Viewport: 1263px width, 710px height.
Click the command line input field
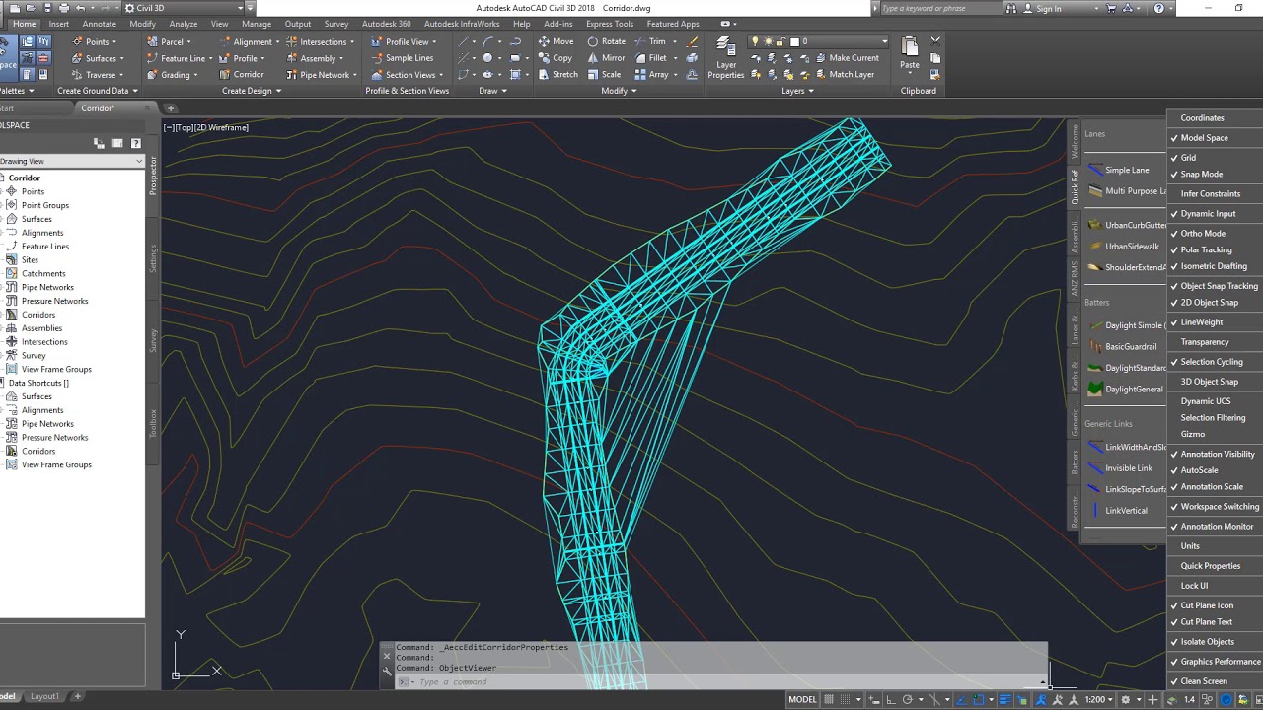pyautogui.click(x=720, y=682)
